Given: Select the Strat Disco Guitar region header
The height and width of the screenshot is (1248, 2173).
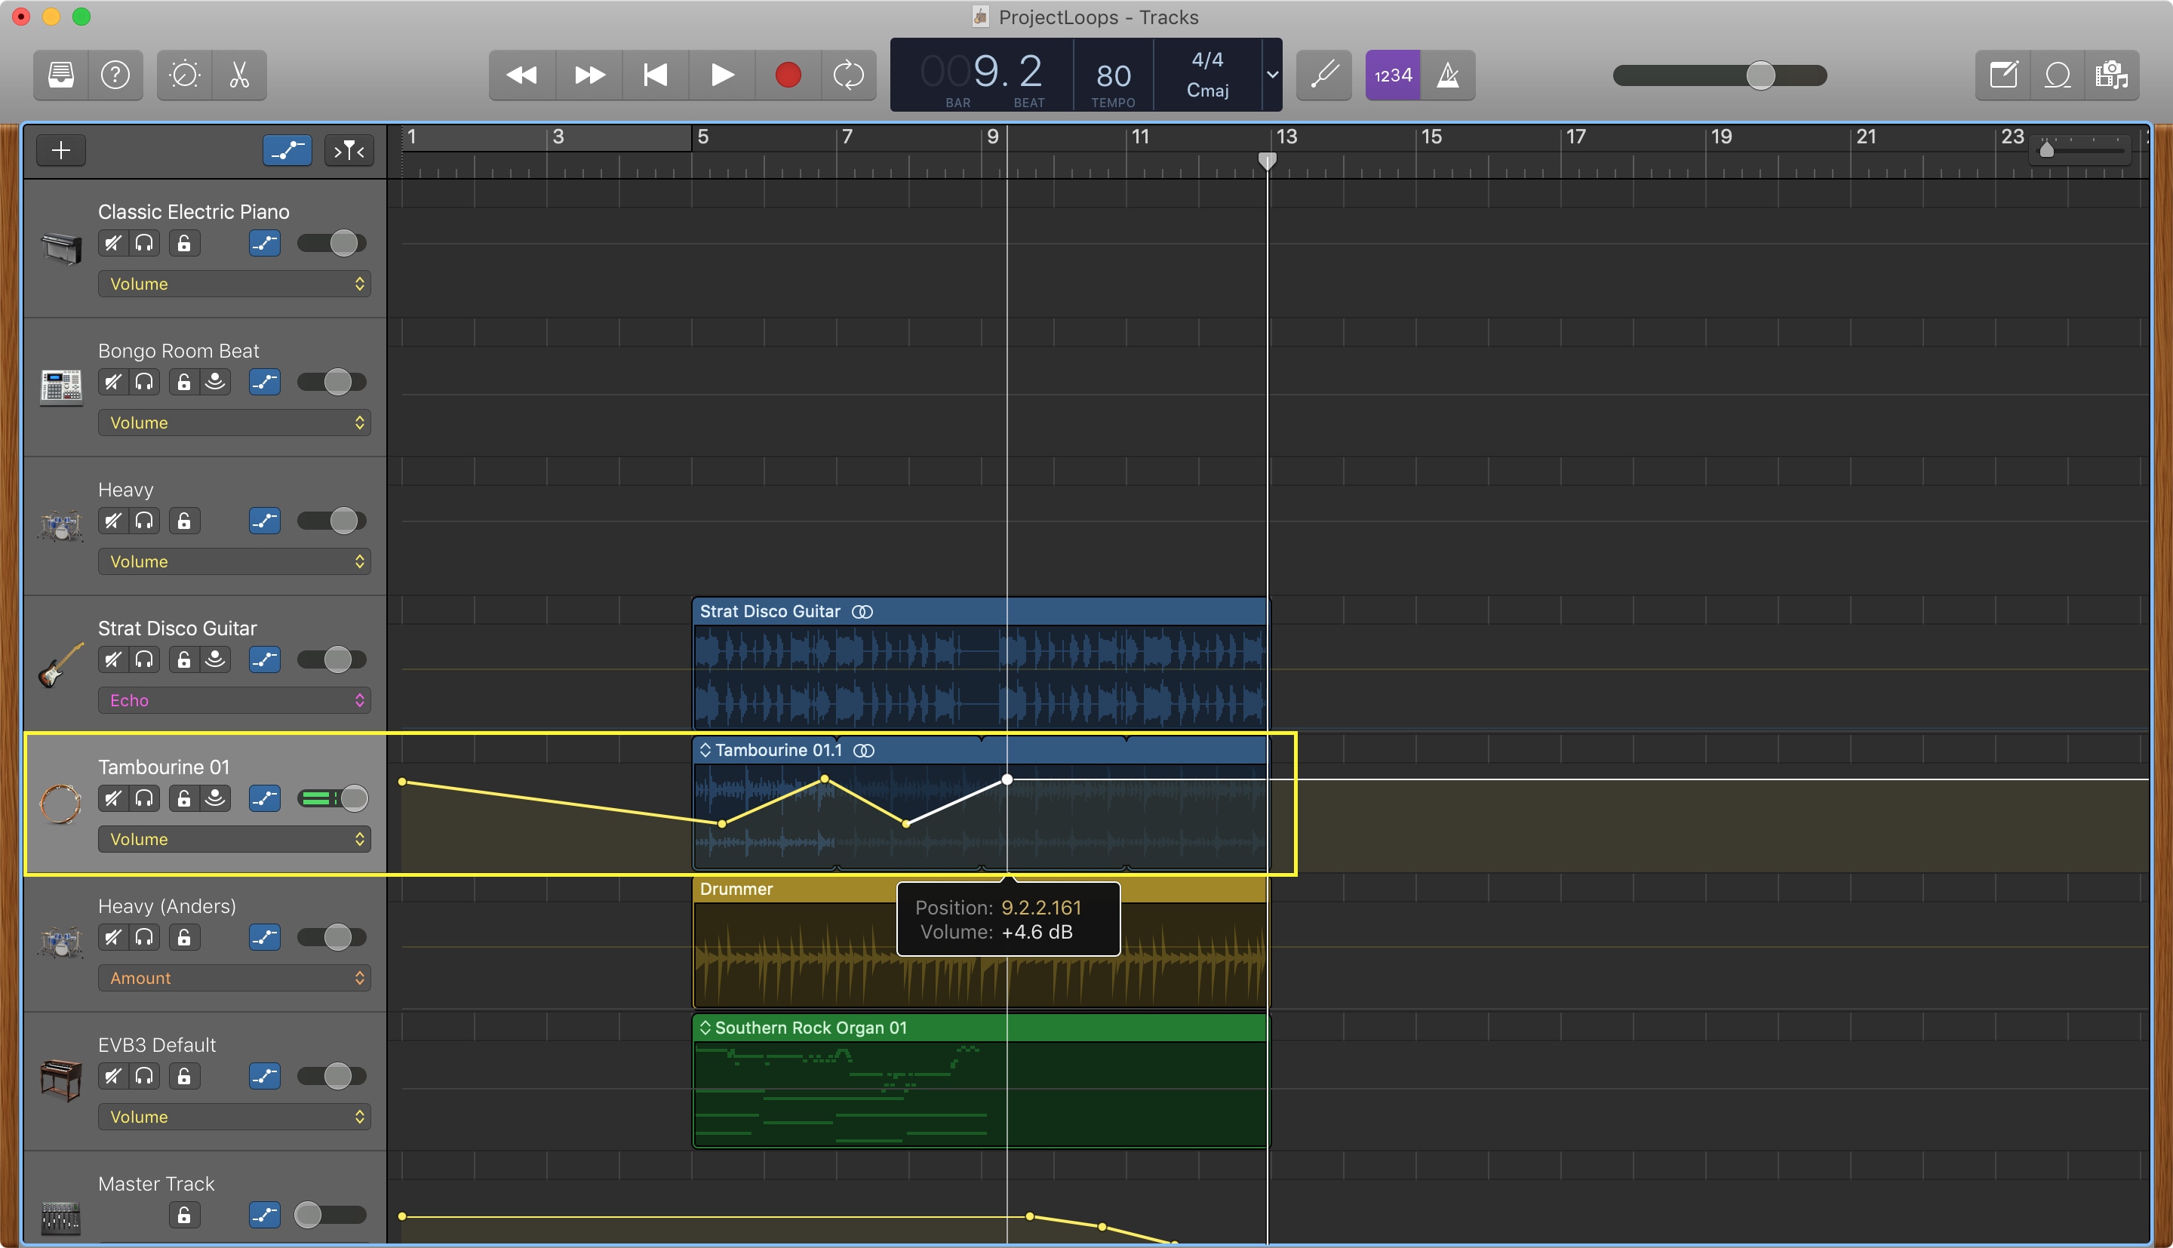Looking at the screenshot, I should tap(979, 611).
